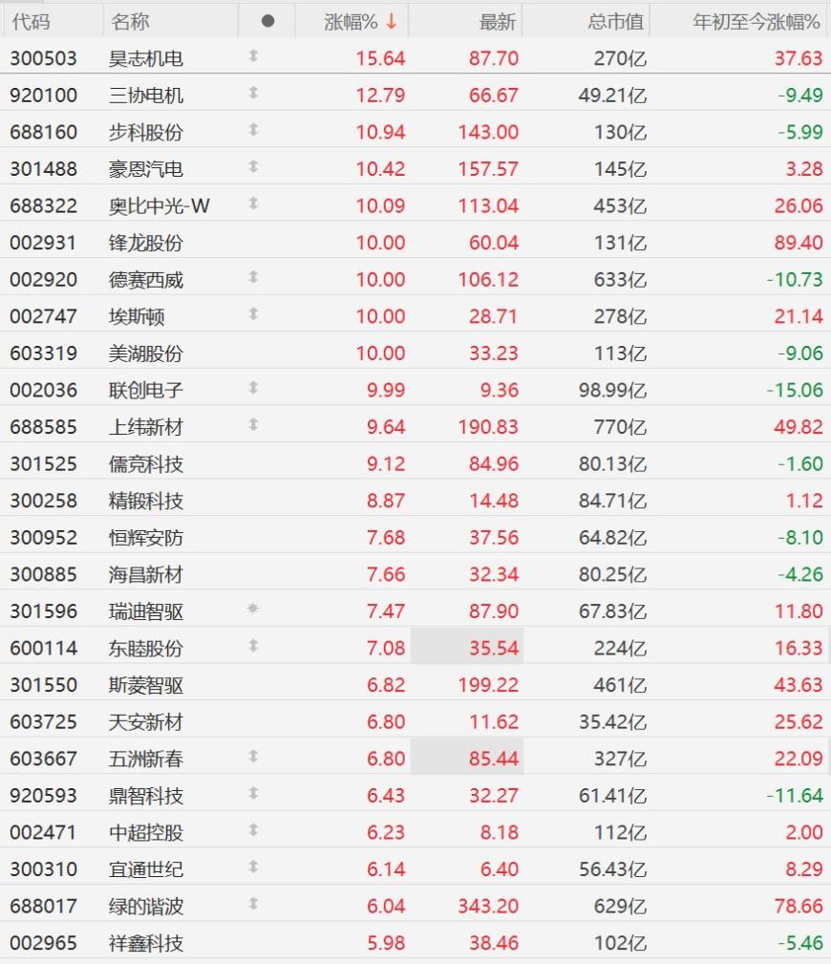Click 绿的谐波 latest price 343.20
This screenshot has width=831, height=964.
tap(488, 907)
